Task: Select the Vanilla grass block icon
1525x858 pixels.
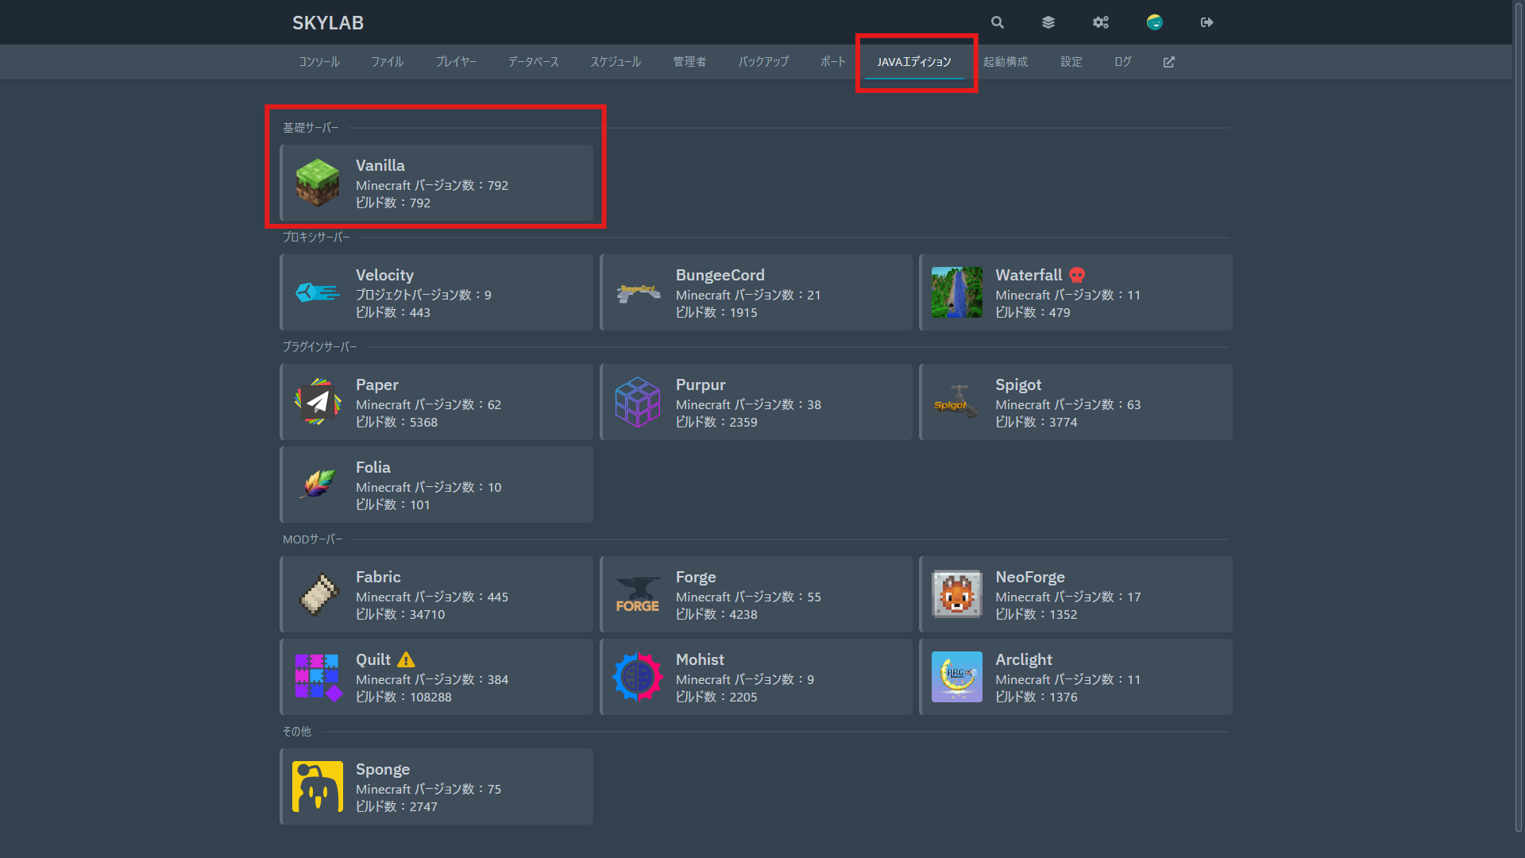Action: click(x=318, y=183)
